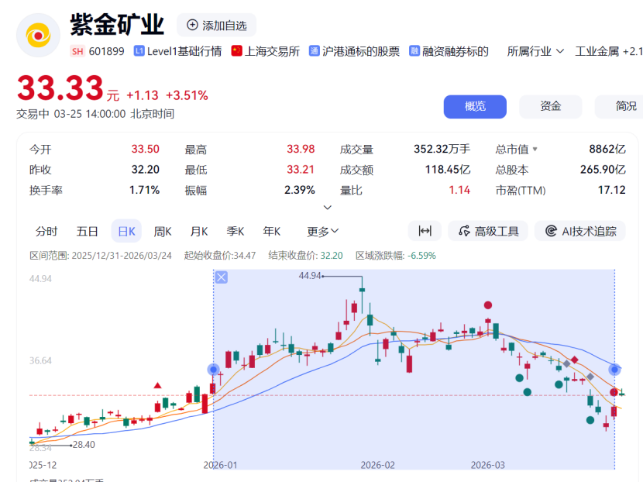Click the 融 badge icon before 融资融券标的

414,51
